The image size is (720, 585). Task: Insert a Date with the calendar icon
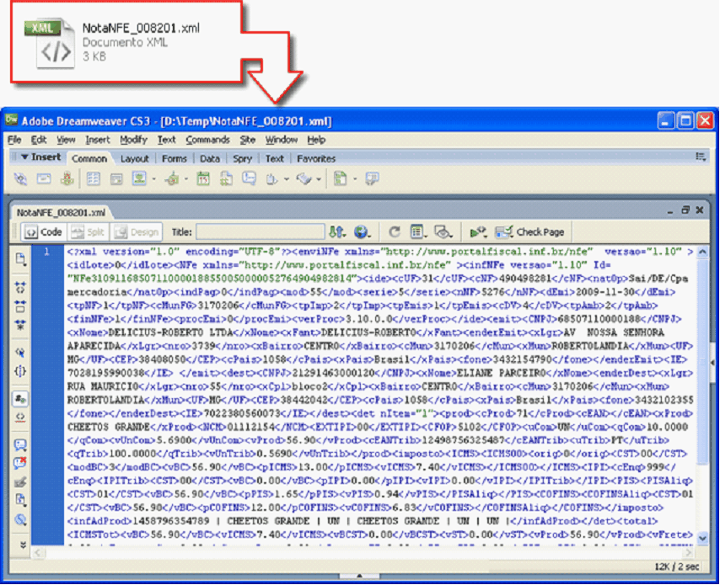point(203,178)
